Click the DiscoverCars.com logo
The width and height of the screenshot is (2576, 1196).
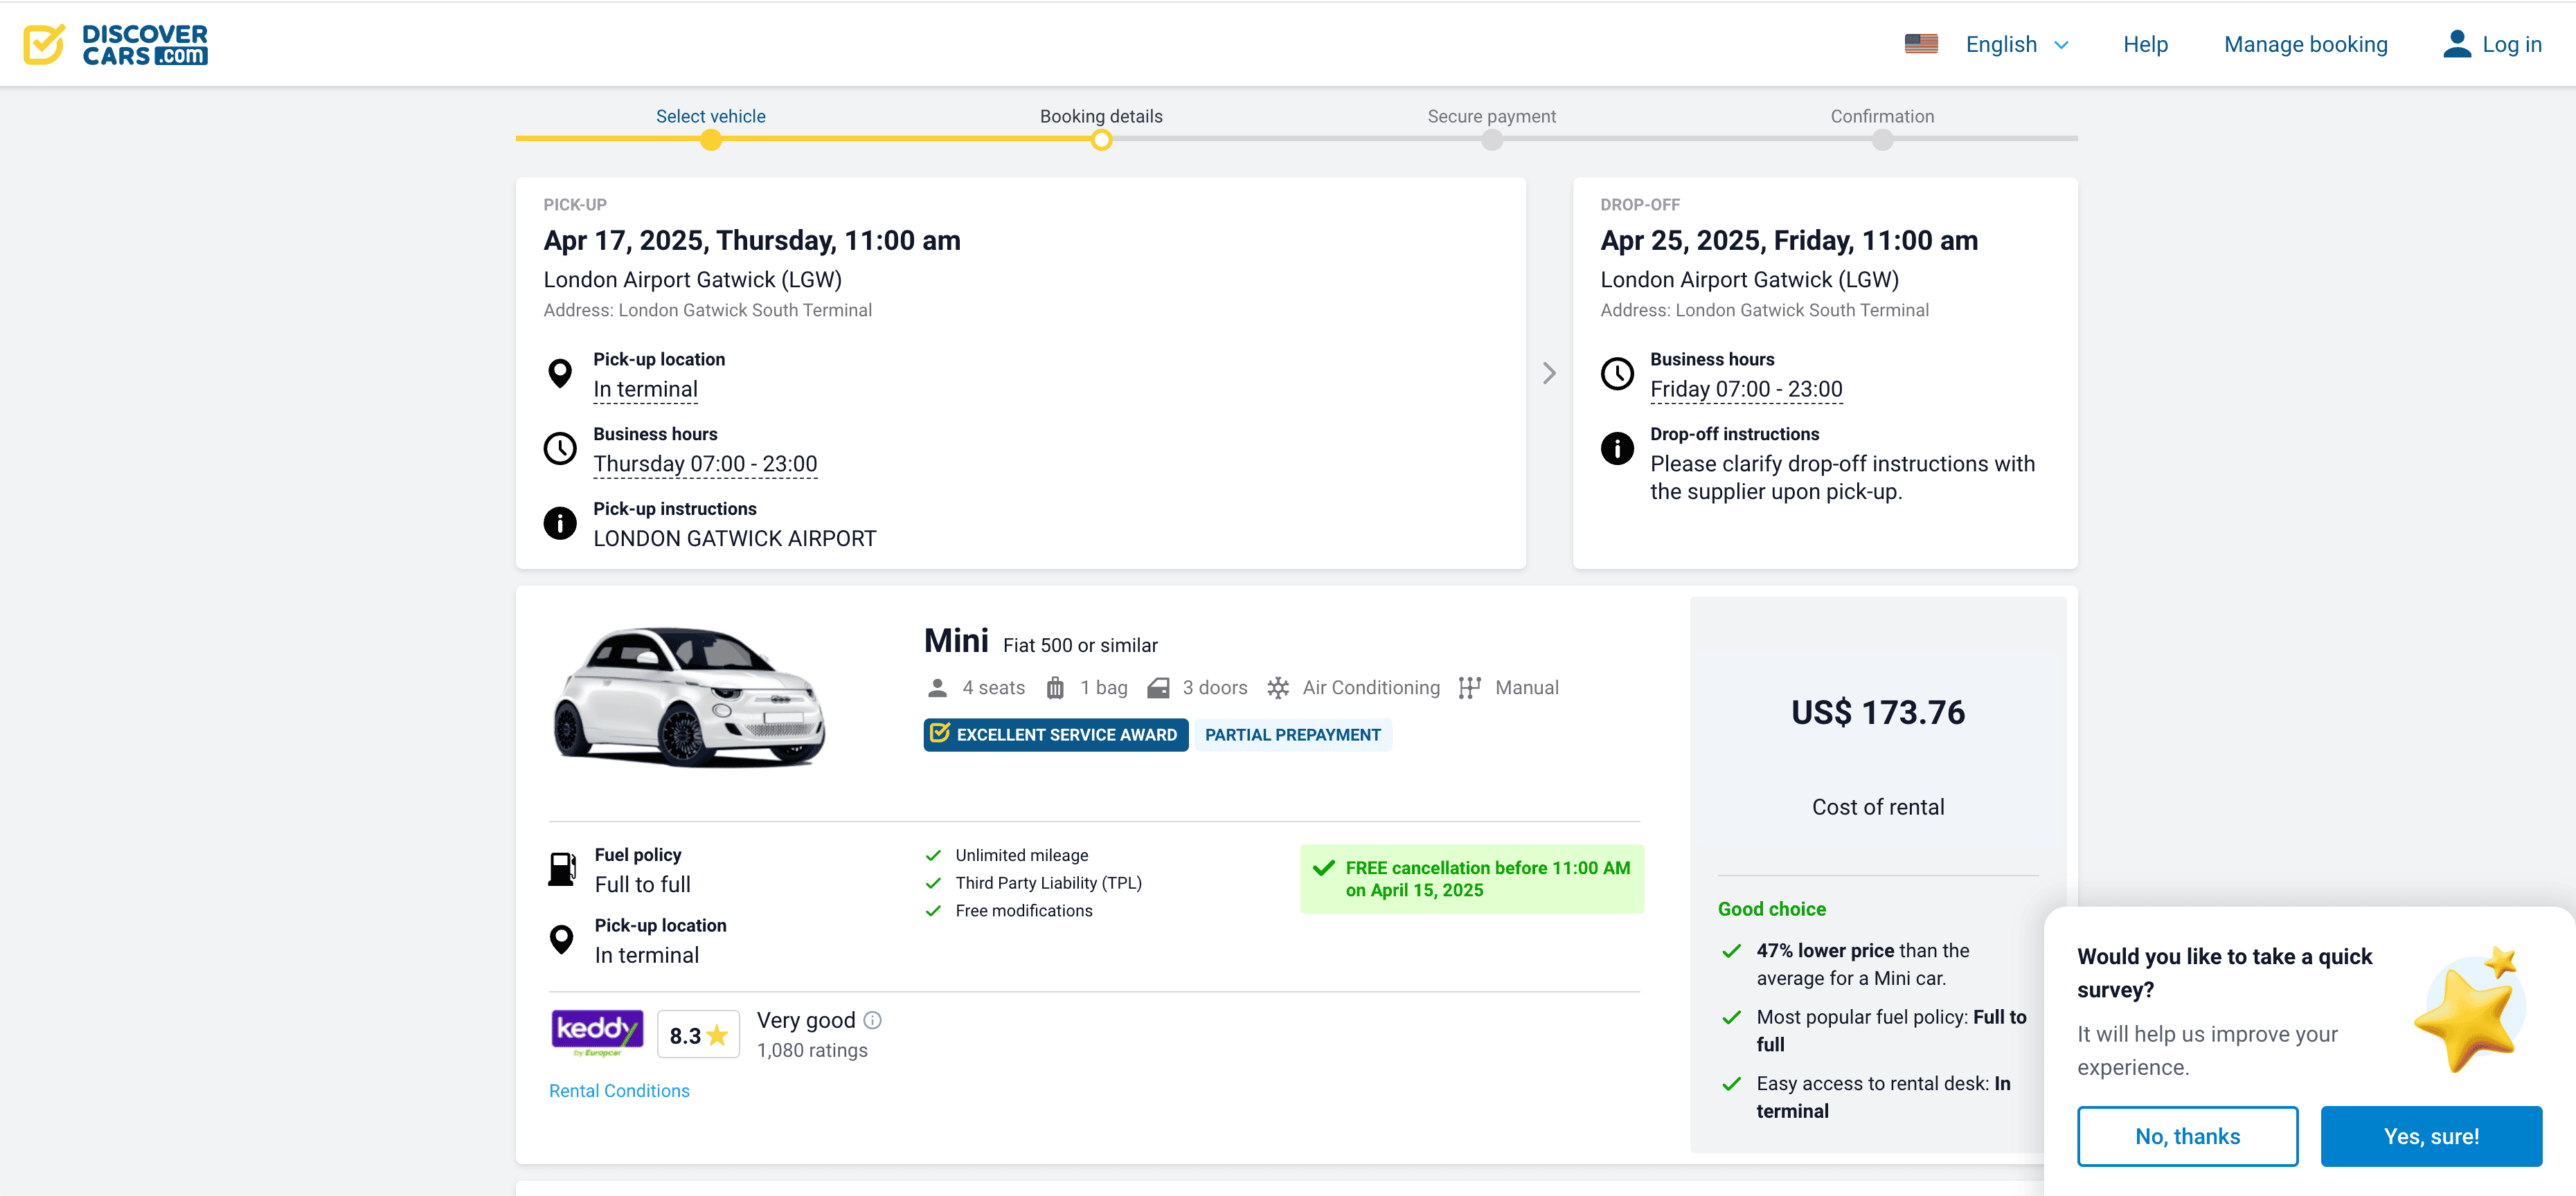116,44
